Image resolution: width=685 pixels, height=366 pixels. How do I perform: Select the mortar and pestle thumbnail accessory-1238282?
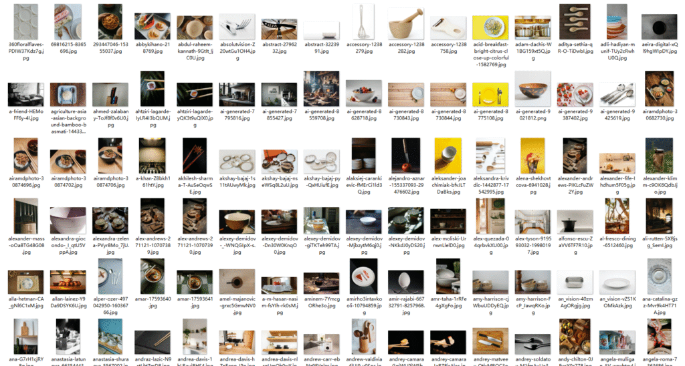pos(406,23)
